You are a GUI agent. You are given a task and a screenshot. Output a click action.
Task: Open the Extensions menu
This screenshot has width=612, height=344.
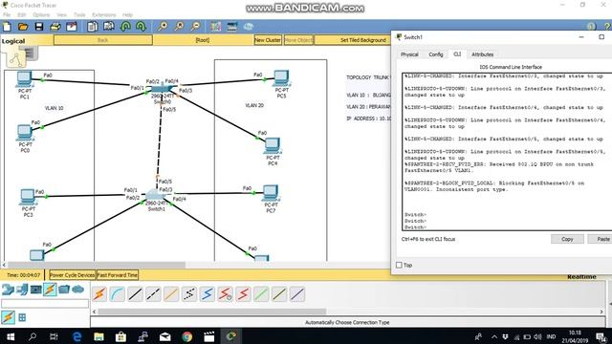[x=104, y=15]
